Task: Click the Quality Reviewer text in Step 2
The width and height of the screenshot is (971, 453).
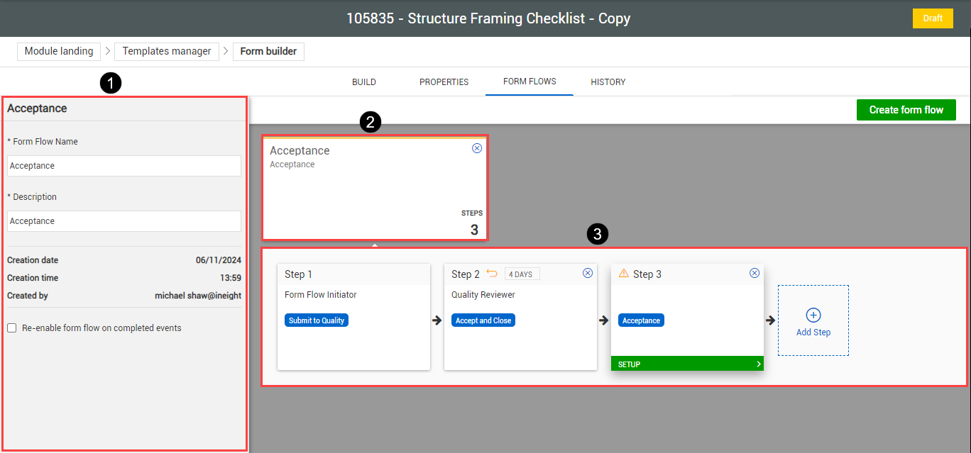Action: click(x=483, y=295)
